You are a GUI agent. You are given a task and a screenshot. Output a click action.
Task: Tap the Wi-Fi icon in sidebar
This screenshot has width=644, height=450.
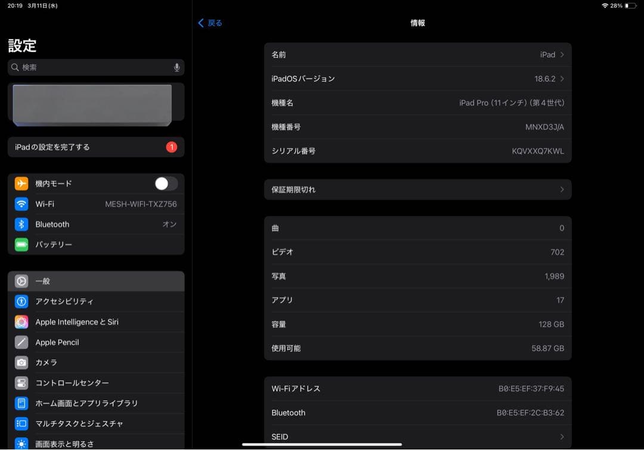coord(21,204)
